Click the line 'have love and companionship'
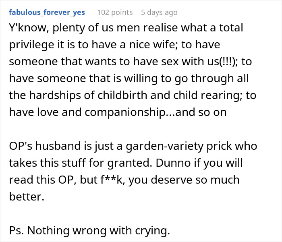This screenshot has width=282, height=242. click(118, 112)
